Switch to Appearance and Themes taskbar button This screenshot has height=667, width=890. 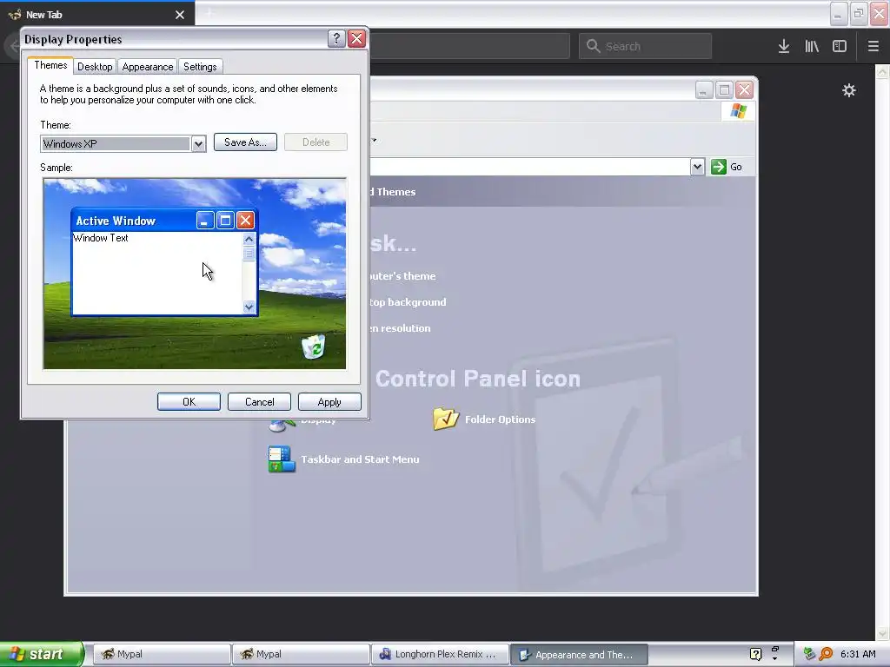[x=579, y=655]
